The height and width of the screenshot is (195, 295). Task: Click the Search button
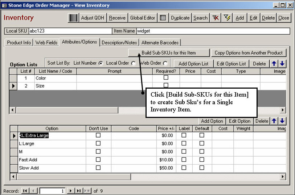200,18
